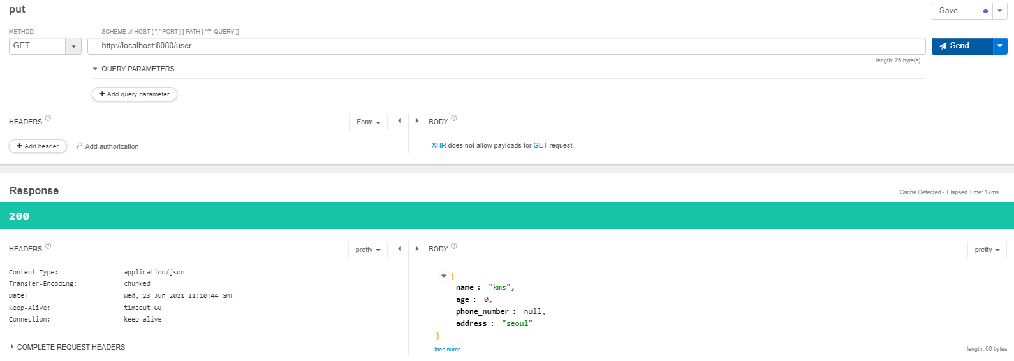Click the help icon beside request HEADERS
Screen dimensions: 1014x361
pyautogui.click(x=48, y=118)
